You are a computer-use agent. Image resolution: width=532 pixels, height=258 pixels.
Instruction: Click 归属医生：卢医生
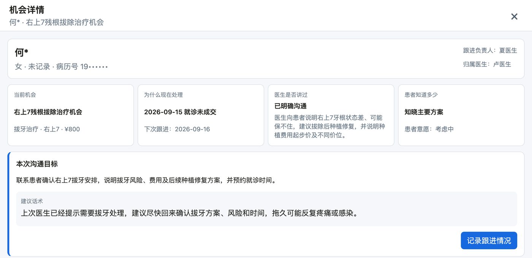487,64
